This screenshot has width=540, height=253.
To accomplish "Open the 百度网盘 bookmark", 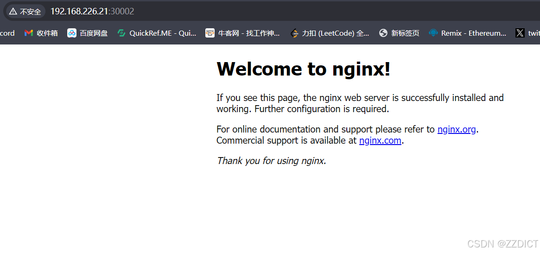I will (x=88, y=33).
